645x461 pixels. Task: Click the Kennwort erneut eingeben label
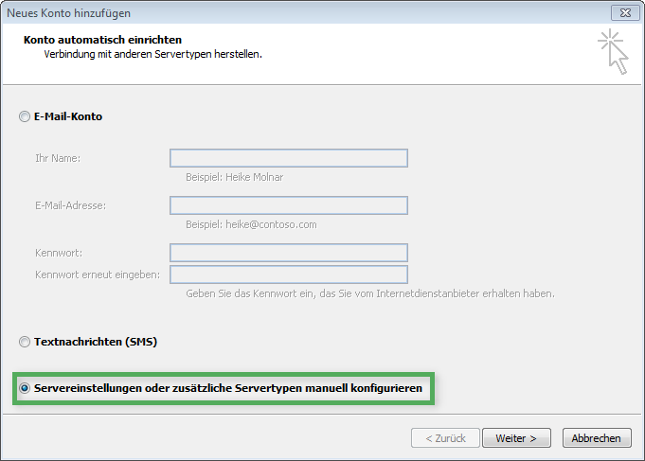pos(98,275)
